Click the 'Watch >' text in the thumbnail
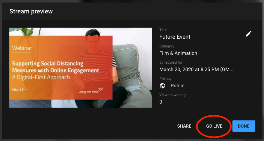The width and height of the screenshot is (264, 141). click(20, 90)
